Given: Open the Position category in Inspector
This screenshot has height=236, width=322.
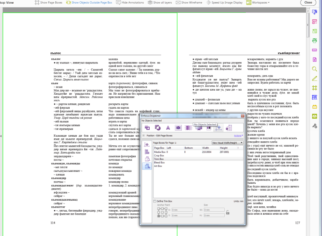Looking at the screenshot, I should (219, 128).
